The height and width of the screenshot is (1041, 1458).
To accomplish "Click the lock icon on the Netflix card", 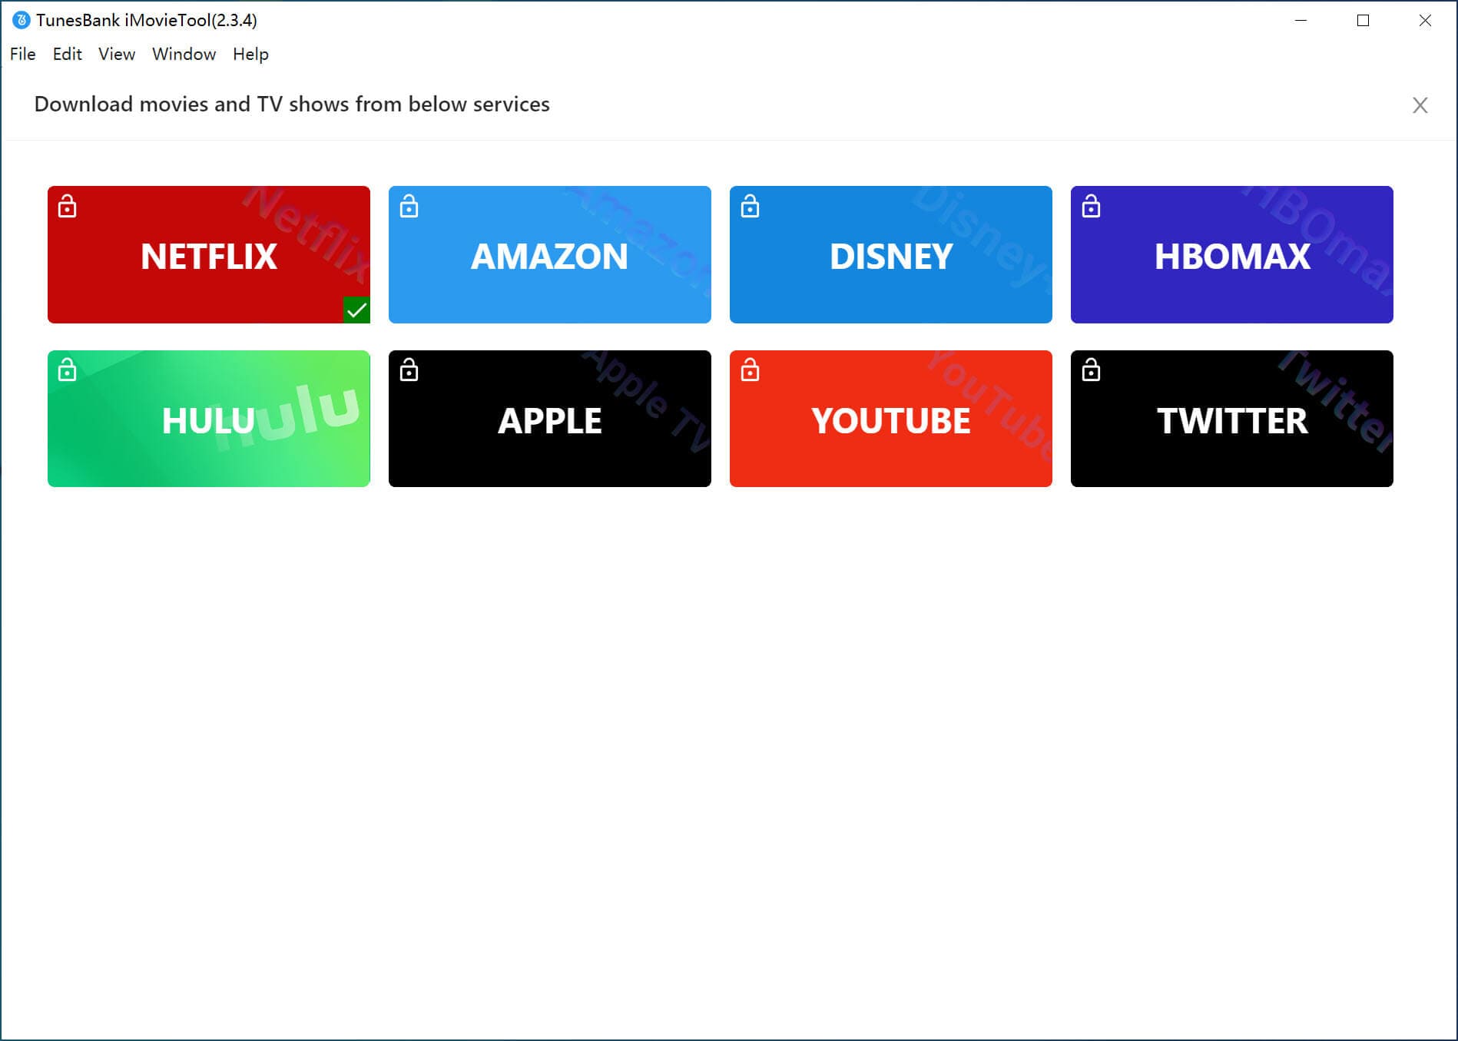I will [x=68, y=207].
